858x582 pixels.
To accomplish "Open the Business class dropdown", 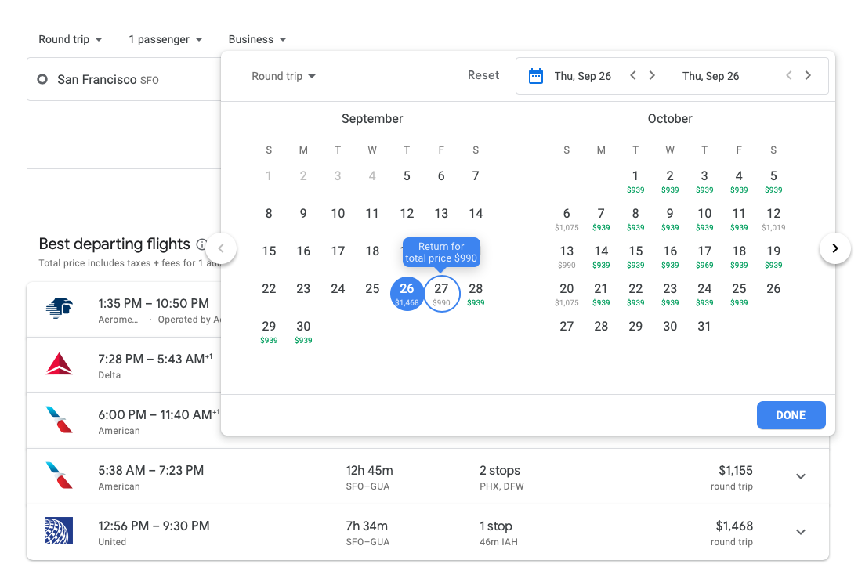I will pyautogui.click(x=257, y=39).
